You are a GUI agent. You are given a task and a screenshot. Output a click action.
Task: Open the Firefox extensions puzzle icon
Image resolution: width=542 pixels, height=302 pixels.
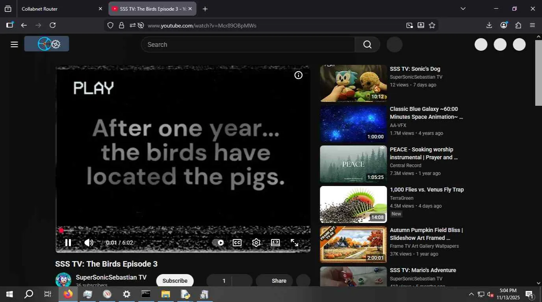[518, 25]
